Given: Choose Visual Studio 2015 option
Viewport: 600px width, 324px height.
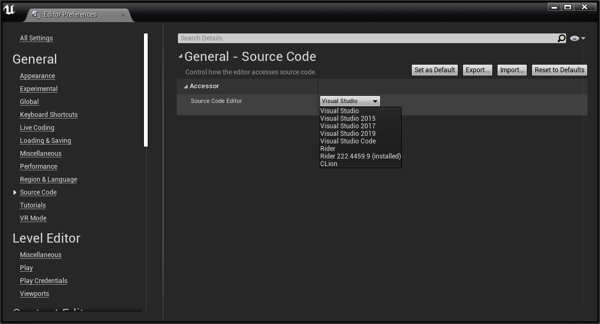Looking at the screenshot, I should [x=348, y=119].
